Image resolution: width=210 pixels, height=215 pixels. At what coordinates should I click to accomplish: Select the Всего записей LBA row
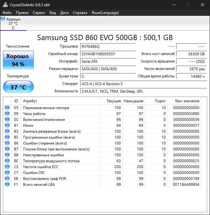click(x=102, y=184)
